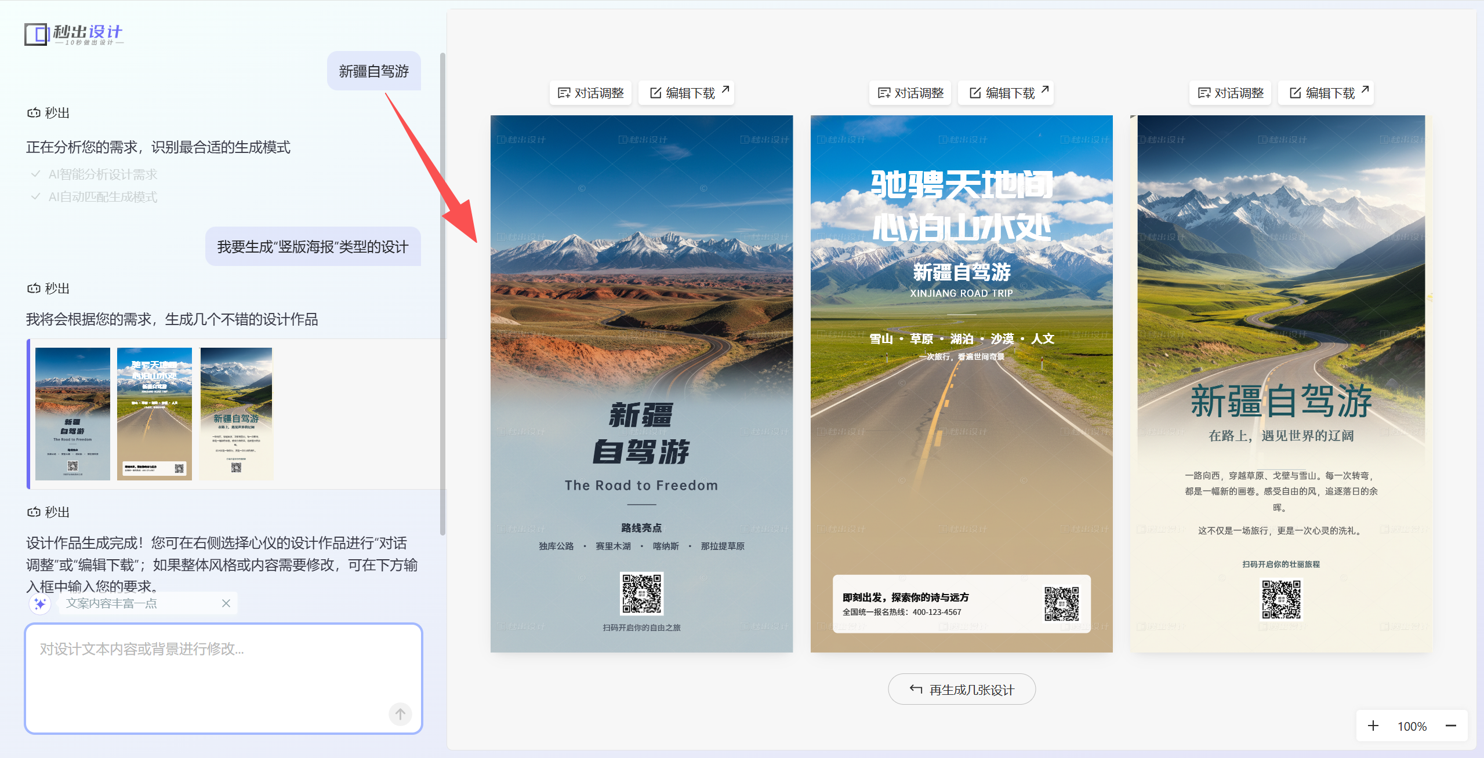Click the 秒出设计 logo
Viewport: 1484px width, 758px height.
(74, 34)
